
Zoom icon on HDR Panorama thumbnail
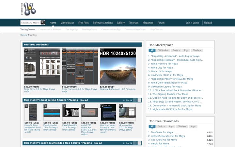102,50
